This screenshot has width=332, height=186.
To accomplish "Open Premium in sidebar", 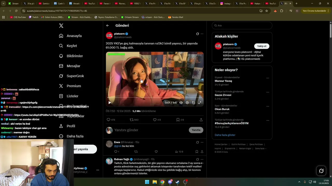I will point(70,86).
